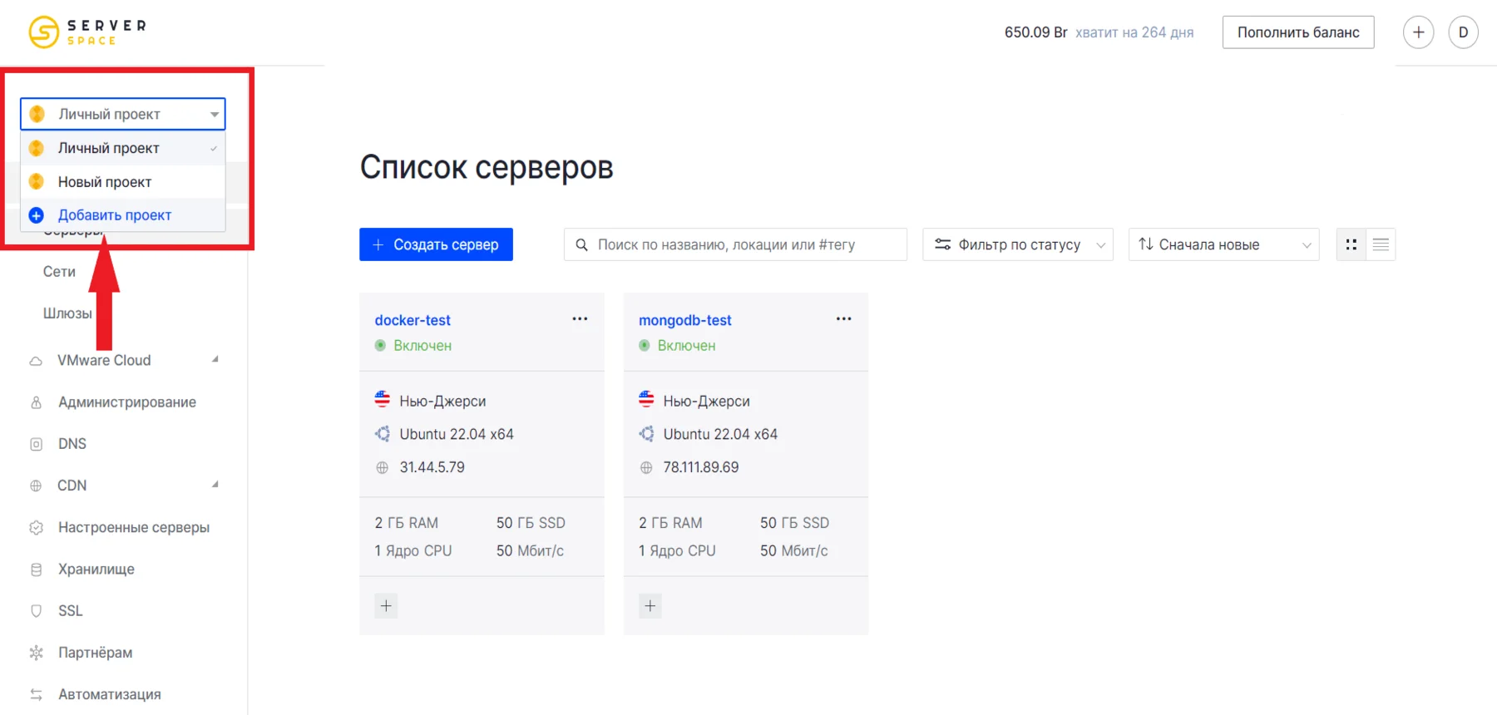The width and height of the screenshot is (1497, 715).
Task: Click the Пополнить баланс button
Action: point(1298,32)
